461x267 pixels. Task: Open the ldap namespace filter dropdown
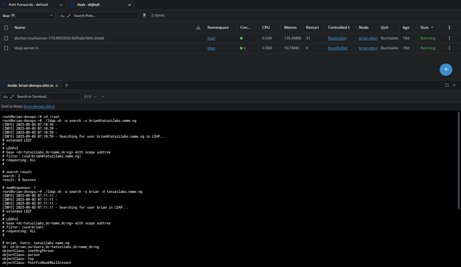(28, 15)
